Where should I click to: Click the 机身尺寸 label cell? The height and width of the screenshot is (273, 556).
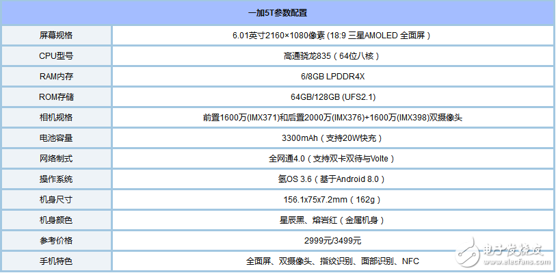[x=56, y=200]
